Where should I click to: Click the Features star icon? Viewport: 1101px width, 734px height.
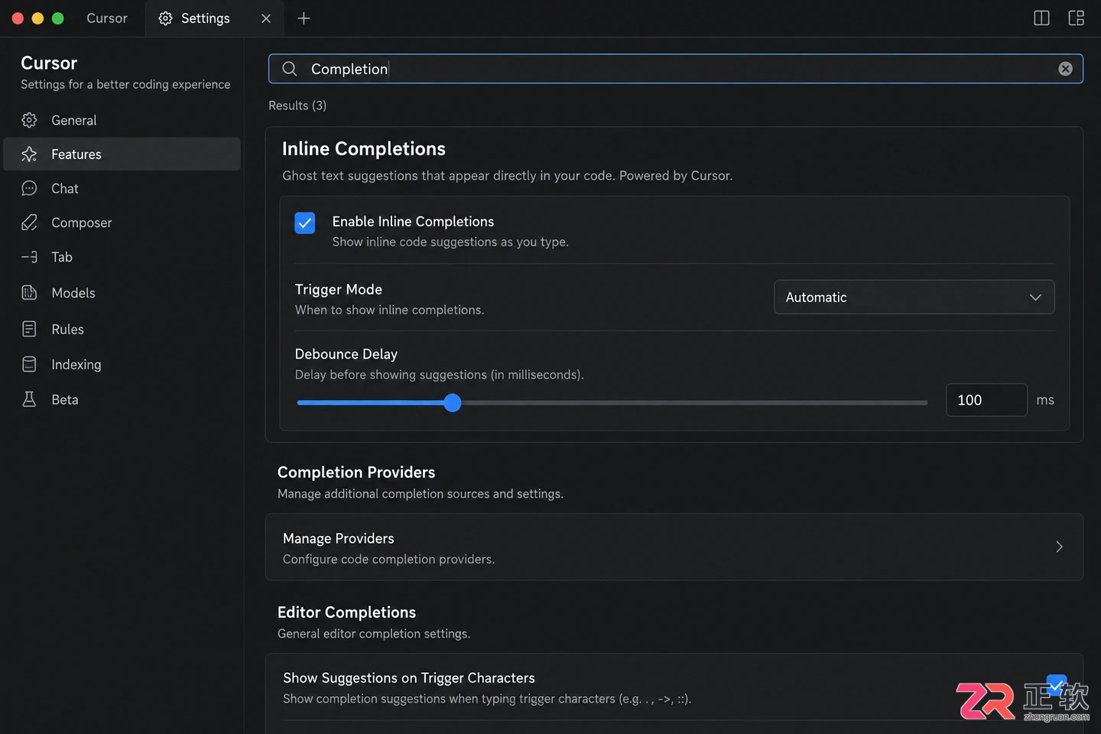click(x=29, y=154)
